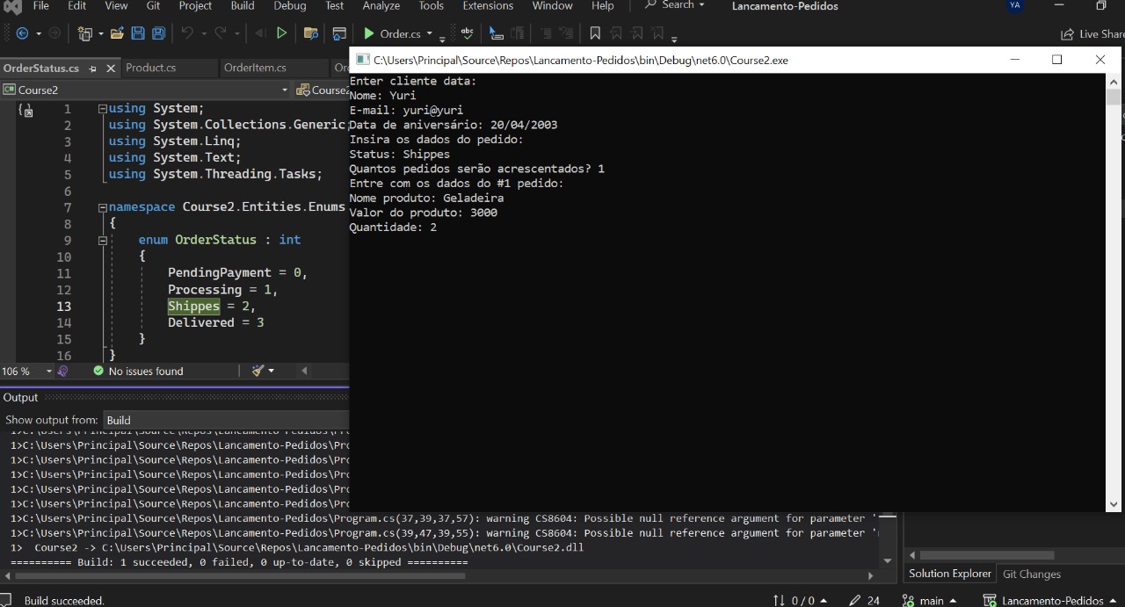Click the 'Delivered = 3' enum line

click(215, 322)
